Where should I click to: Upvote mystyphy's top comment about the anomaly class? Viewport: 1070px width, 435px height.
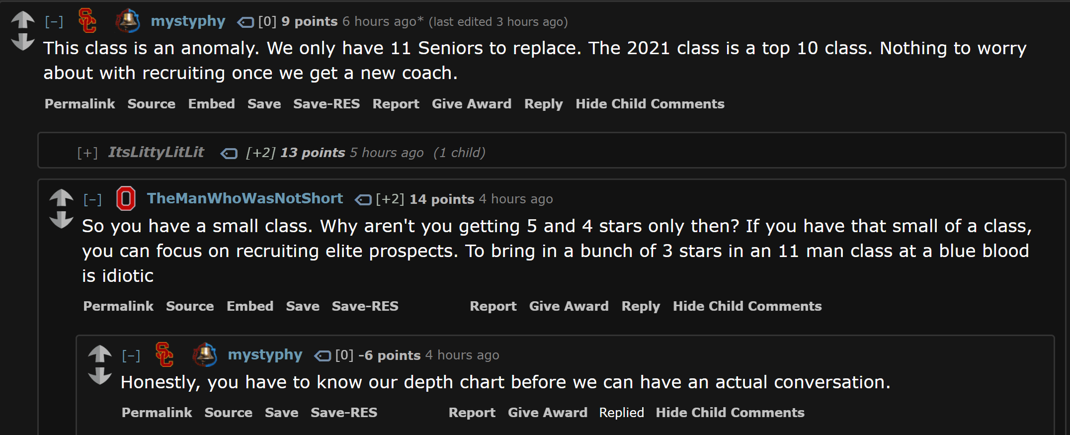(x=23, y=20)
